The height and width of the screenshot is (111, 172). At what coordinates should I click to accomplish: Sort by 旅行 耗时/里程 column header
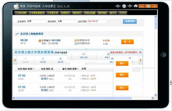click(70, 69)
